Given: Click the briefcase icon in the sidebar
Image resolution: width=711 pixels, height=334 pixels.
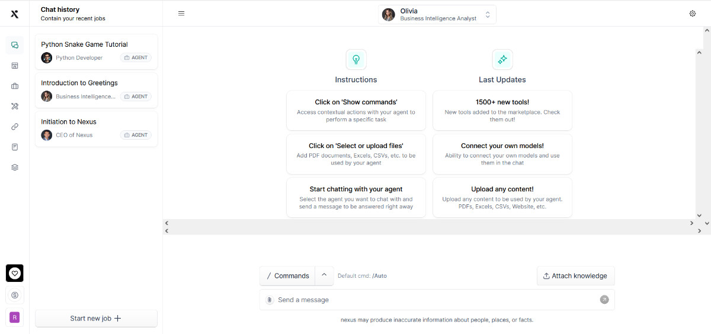Looking at the screenshot, I should pyautogui.click(x=15, y=86).
